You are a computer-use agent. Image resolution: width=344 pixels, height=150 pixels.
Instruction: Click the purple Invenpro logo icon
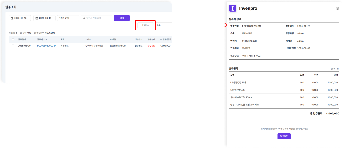point(232,8)
